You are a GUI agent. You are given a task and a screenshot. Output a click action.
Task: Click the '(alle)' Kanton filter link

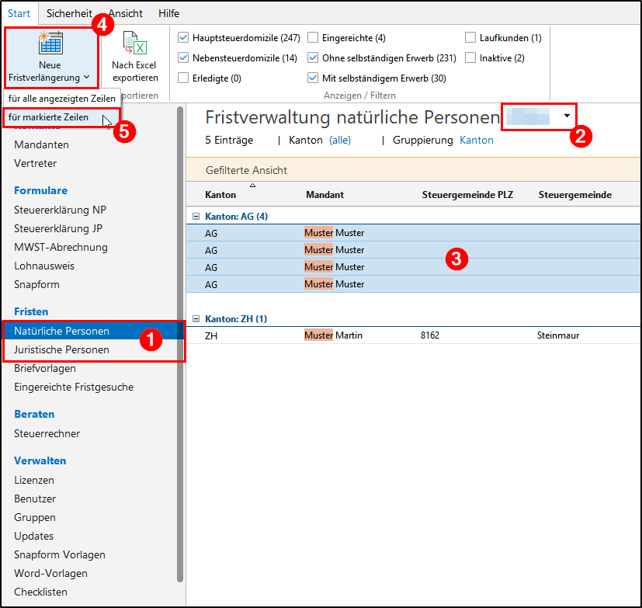coord(340,141)
